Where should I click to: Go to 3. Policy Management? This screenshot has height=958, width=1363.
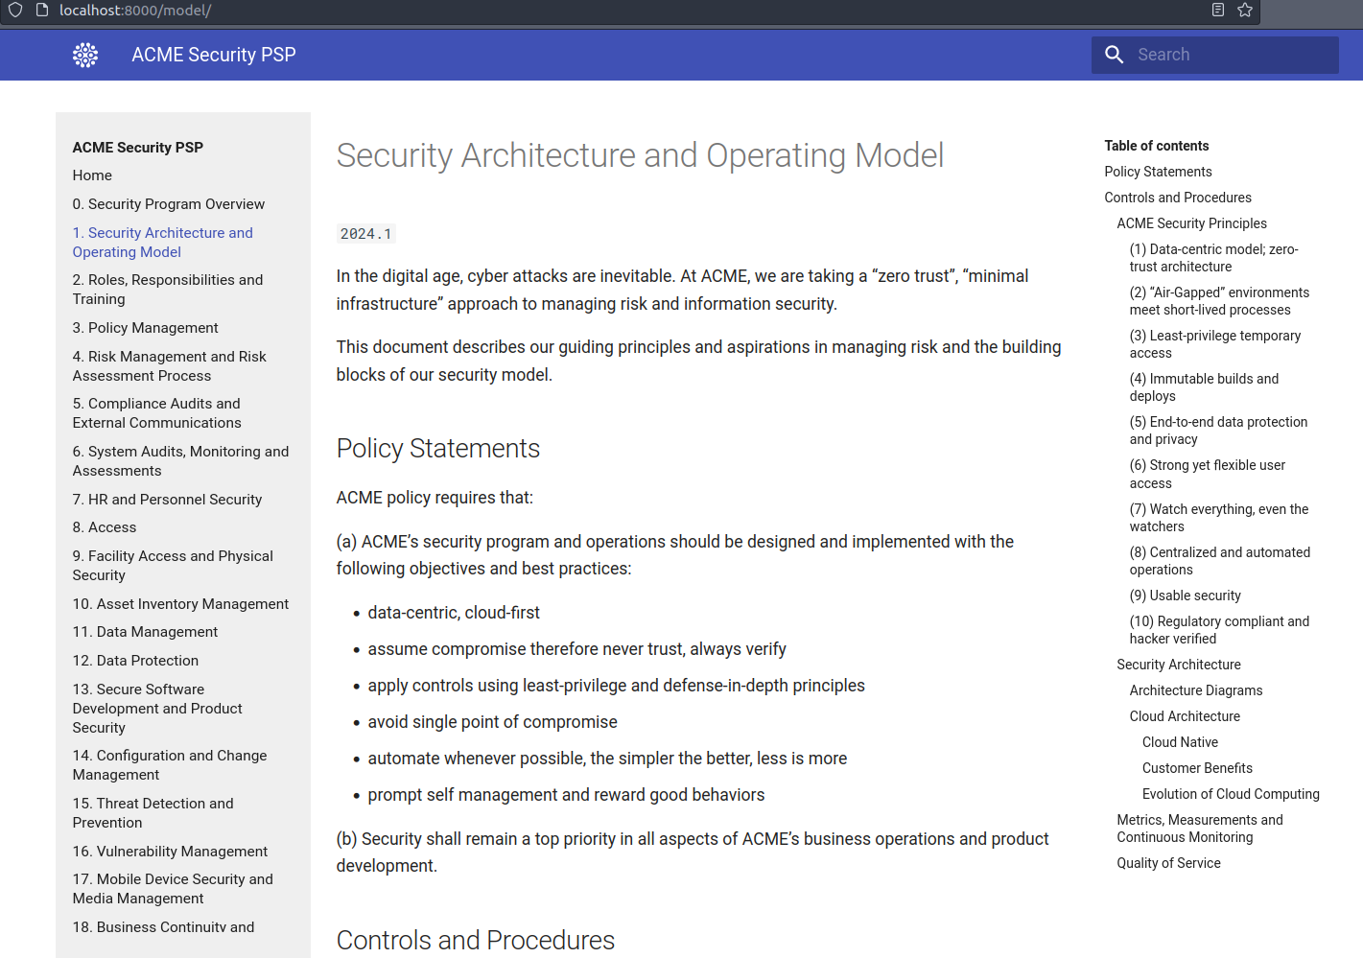(146, 328)
